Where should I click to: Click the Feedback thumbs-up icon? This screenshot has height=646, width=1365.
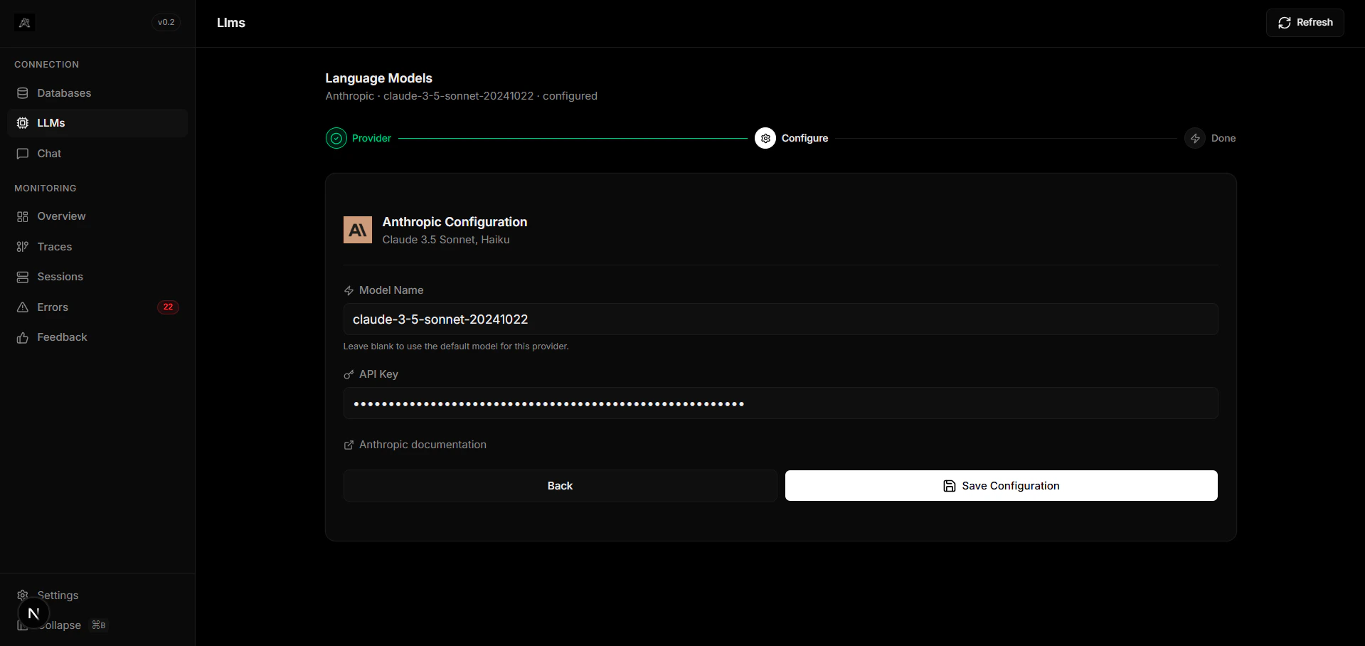pos(23,338)
